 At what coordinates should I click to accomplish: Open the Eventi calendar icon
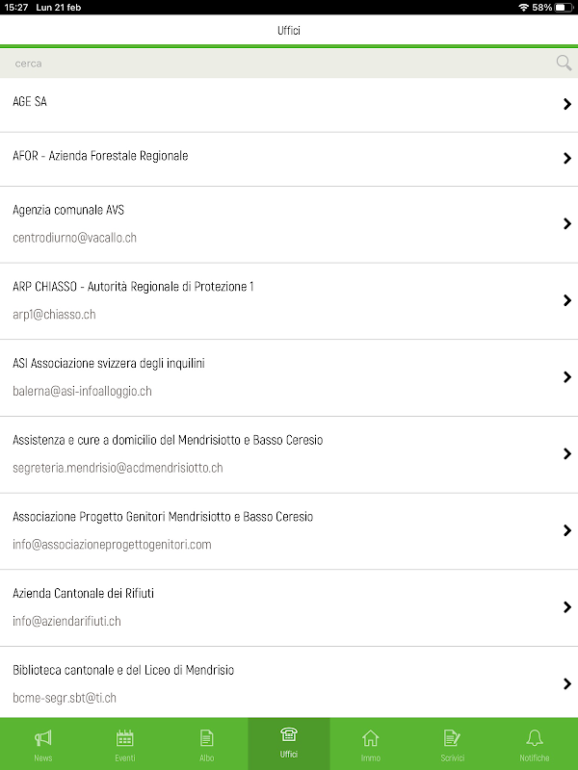click(x=125, y=739)
